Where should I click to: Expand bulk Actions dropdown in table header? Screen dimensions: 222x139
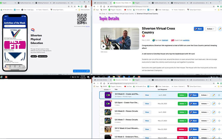click(107, 90)
